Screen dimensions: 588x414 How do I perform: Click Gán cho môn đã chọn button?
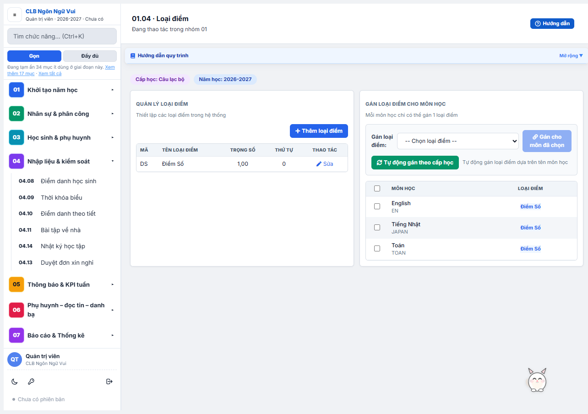tap(547, 141)
